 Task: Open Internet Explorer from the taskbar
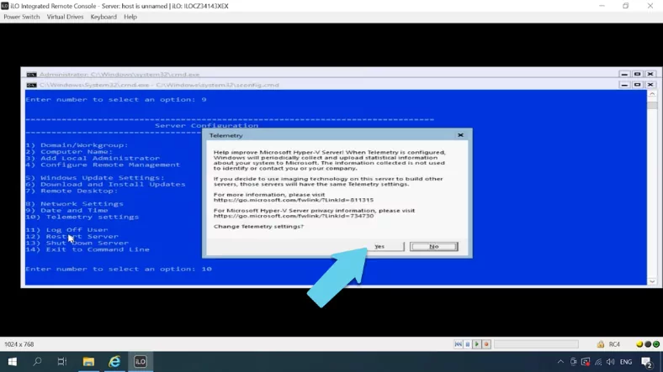[114, 361]
